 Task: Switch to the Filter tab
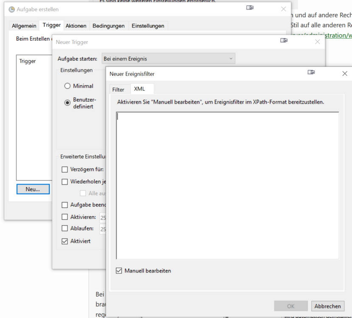(x=118, y=89)
